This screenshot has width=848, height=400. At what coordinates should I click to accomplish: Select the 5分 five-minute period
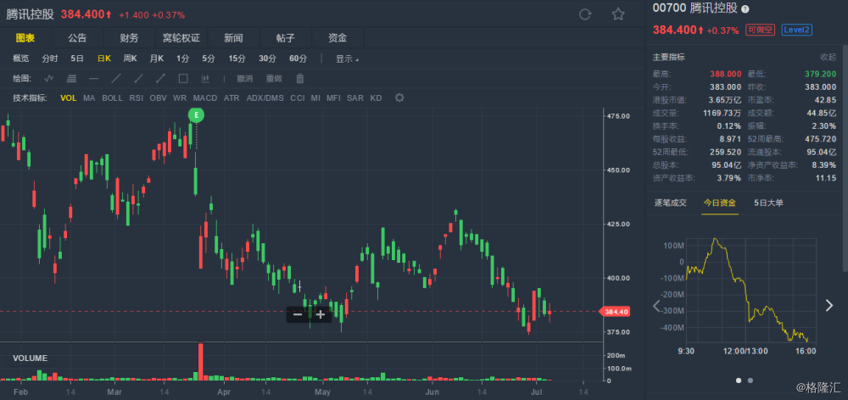pos(209,59)
